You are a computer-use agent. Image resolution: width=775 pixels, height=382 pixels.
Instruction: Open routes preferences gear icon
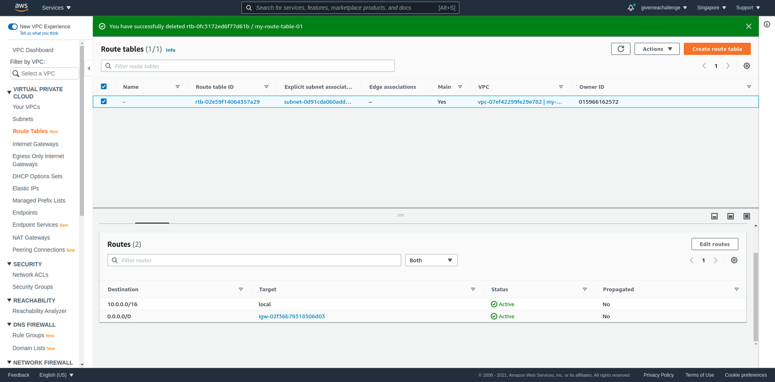click(x=734, y=260)
